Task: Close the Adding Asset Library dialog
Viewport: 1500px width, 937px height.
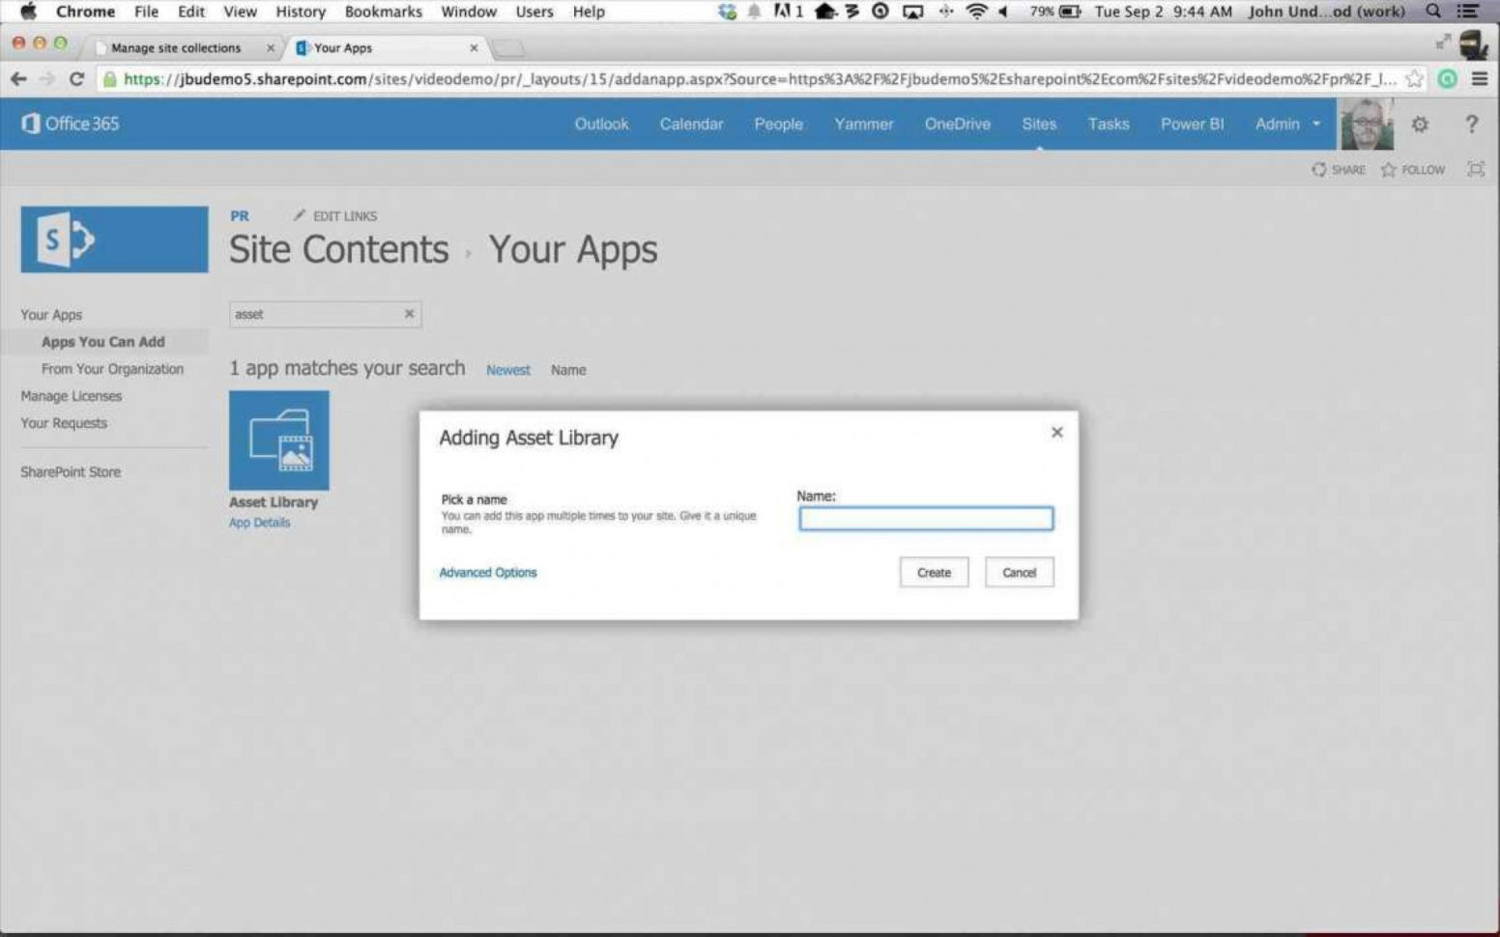Action: point(1056,433)
